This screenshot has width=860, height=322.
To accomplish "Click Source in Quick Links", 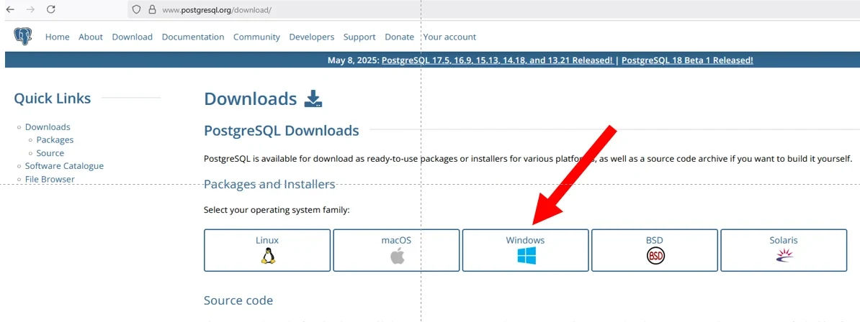I will tap(50, 153).
